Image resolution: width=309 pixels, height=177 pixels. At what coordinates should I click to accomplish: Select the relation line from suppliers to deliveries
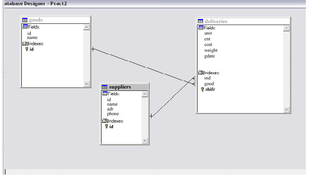(171, 99)
